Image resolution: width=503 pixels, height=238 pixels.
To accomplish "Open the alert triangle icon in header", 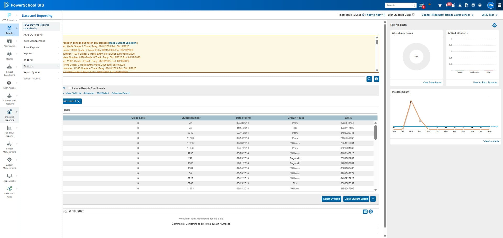I will click(x=460, y=5).
